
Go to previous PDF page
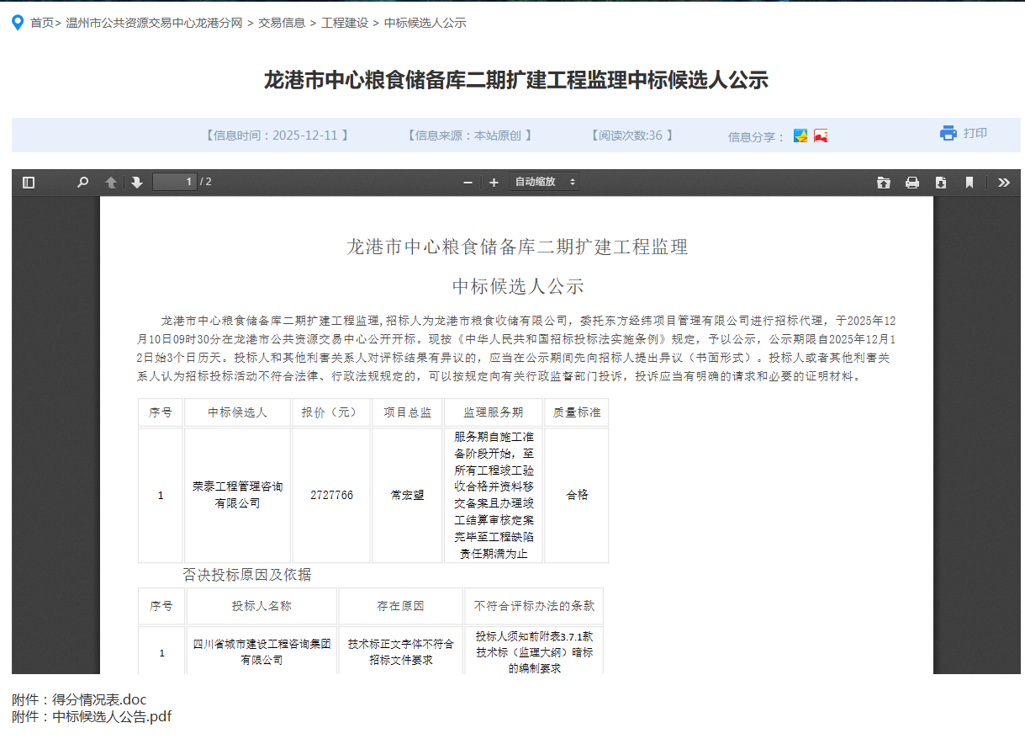[x=111, y=183]
